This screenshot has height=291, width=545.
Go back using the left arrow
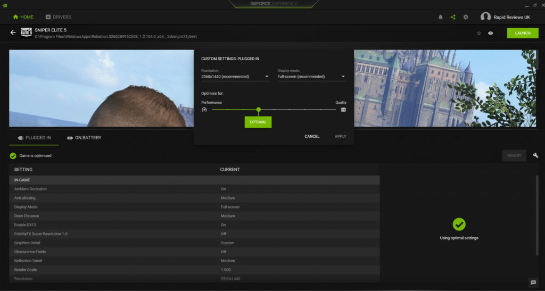pos(13,32)
